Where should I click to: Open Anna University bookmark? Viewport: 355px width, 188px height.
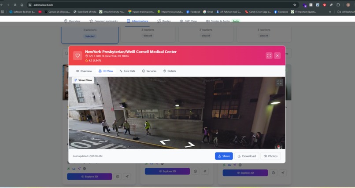(x=112, y=12)
